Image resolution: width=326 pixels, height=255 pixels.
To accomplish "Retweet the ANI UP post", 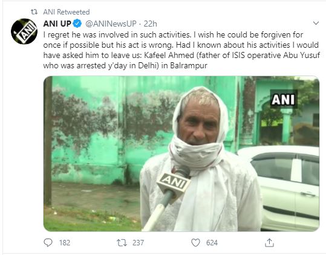I will [122, 242].
